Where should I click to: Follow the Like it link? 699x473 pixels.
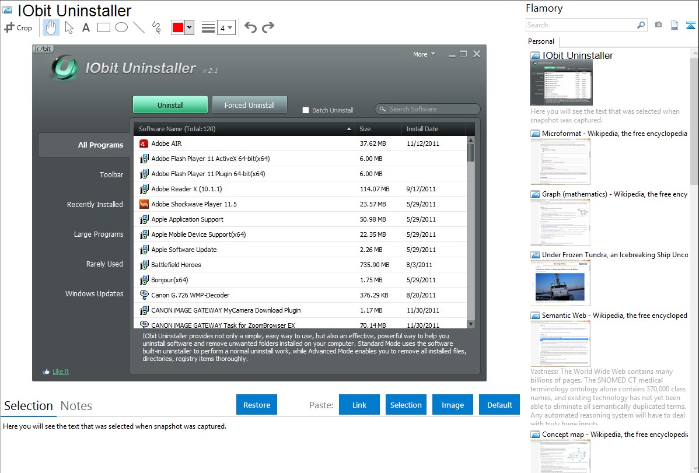(61, 372)
